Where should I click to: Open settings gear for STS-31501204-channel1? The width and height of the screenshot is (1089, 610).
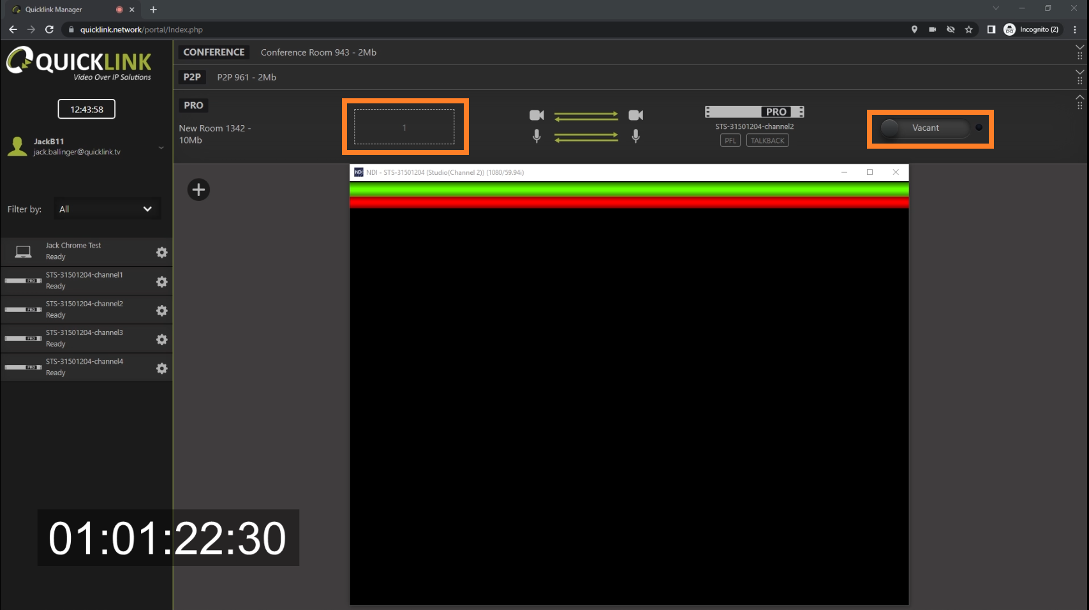[162, 282]
